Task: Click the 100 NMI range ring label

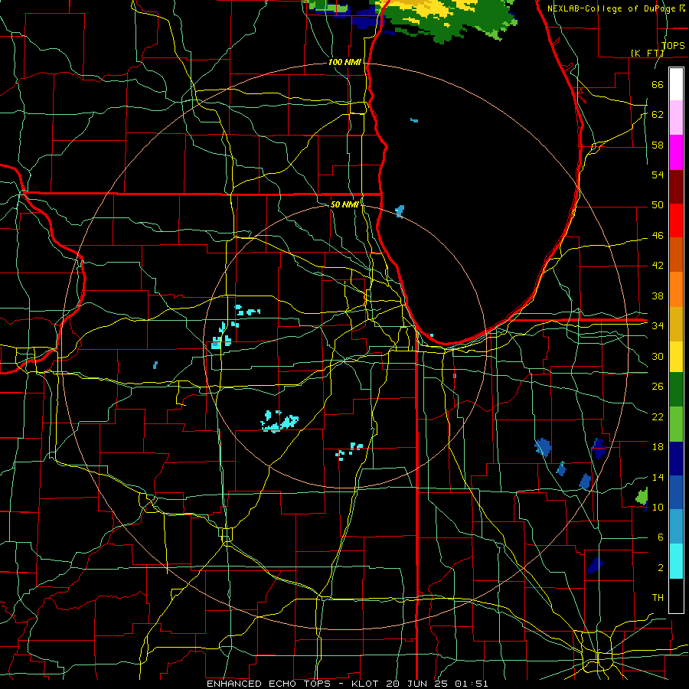Action: [344, 63]
